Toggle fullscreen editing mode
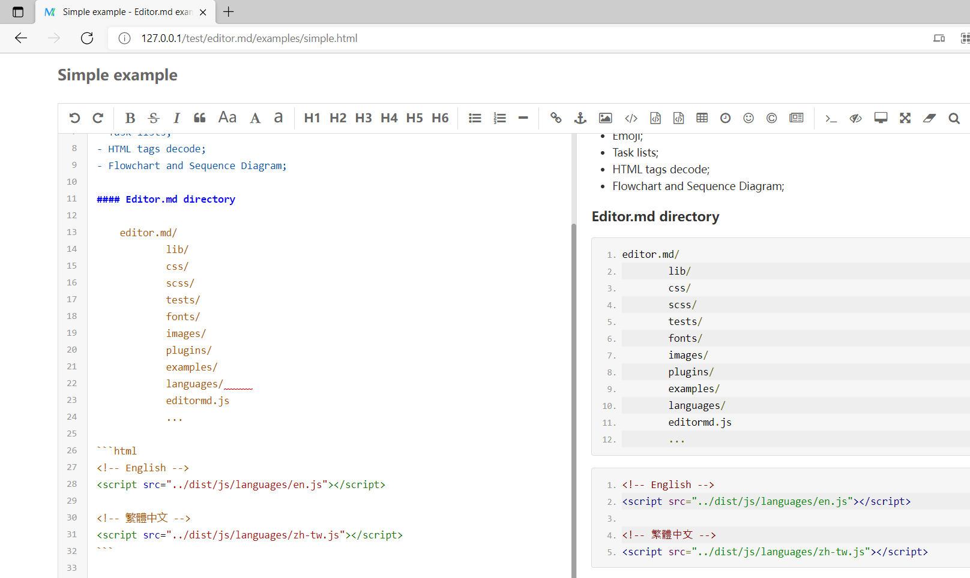Image resolution: width=970 pixels, height=578 pixels. coord(905,118)
